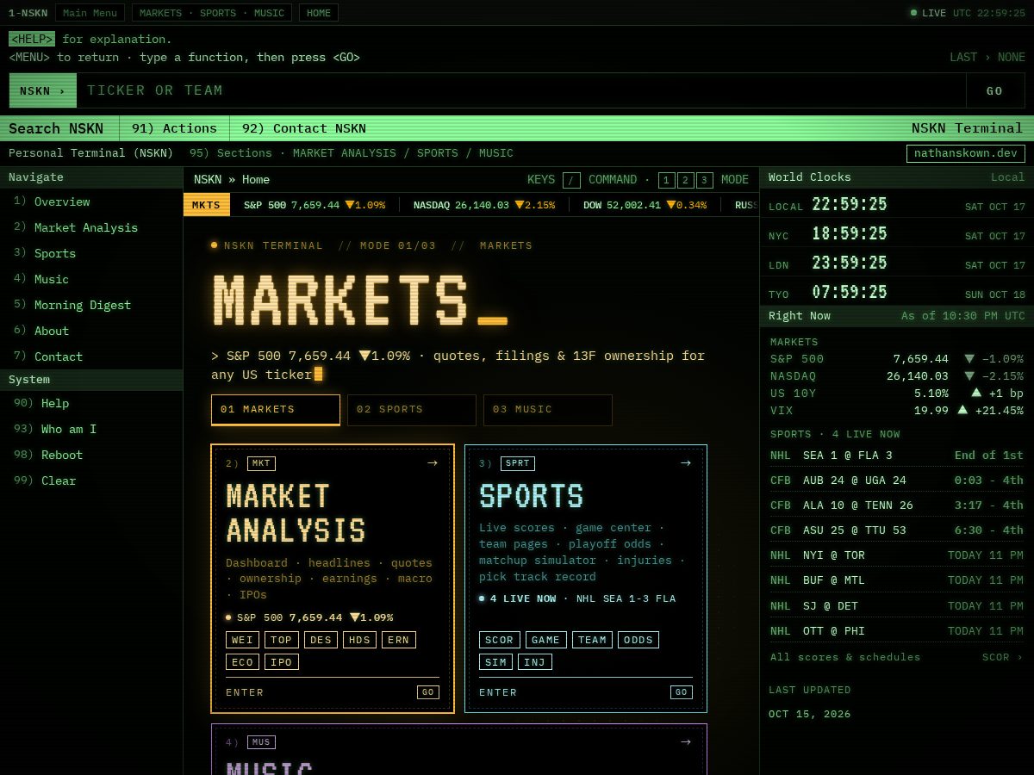
Task: Click the HOME top bar button
Action: pos(319,13)
